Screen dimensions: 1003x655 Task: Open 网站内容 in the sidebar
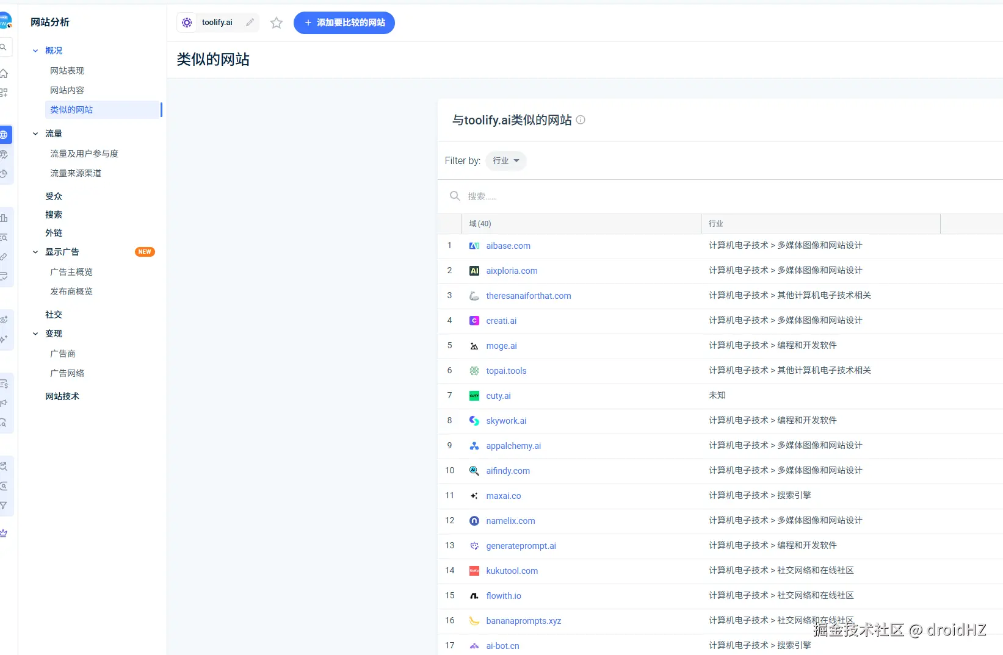[67, 90]
